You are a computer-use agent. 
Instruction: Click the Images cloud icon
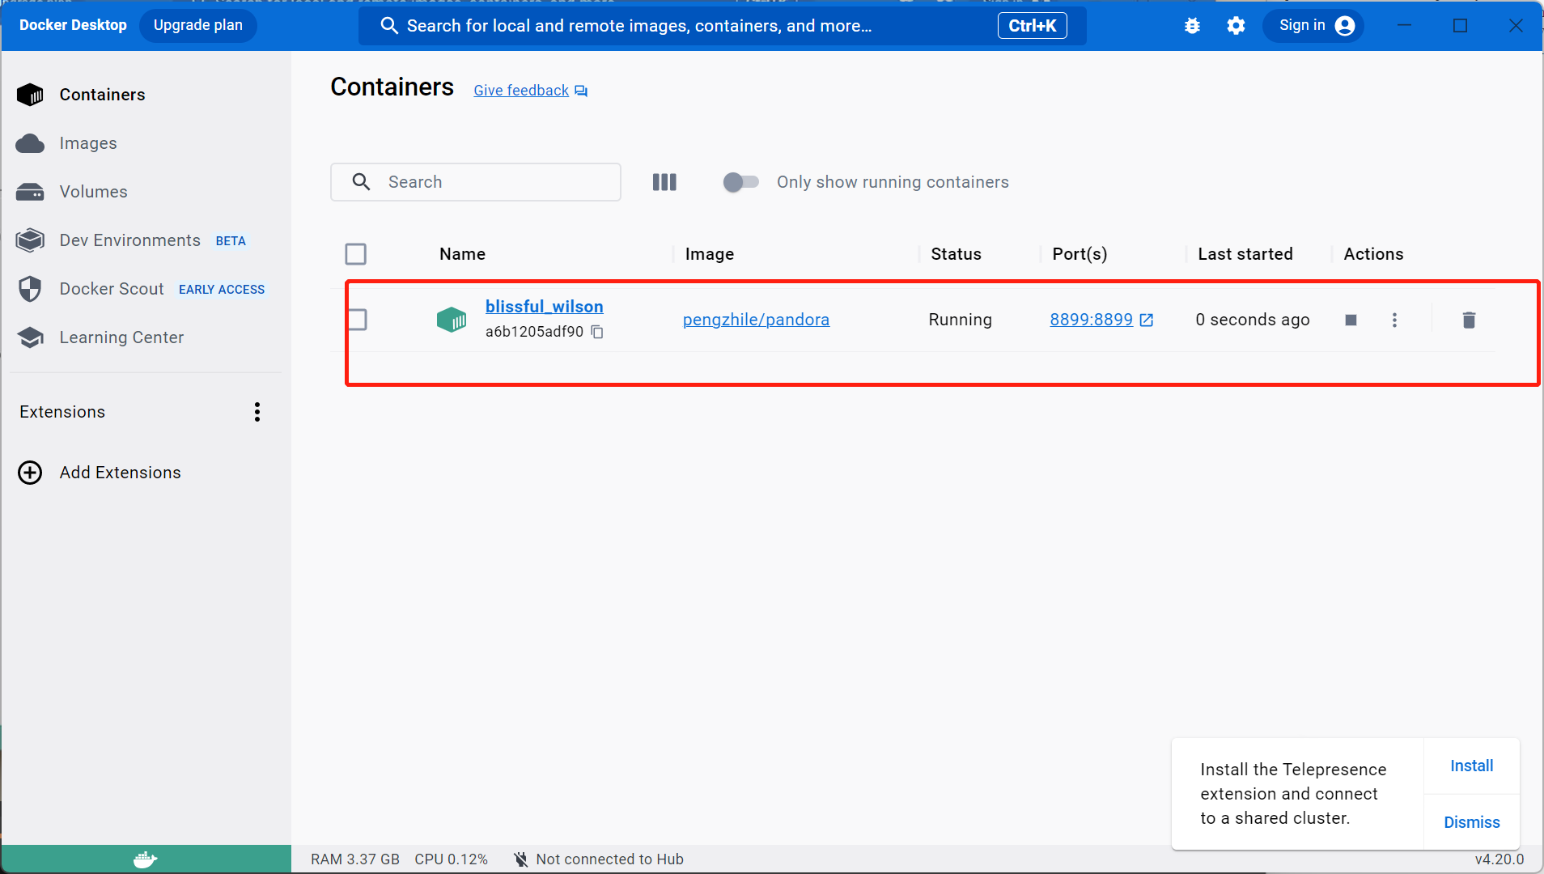tap(30, 143)
